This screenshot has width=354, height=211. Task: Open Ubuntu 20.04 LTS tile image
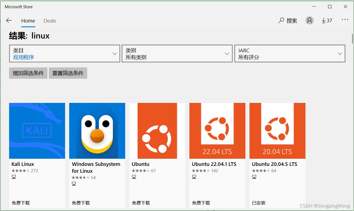pos(277,131)
